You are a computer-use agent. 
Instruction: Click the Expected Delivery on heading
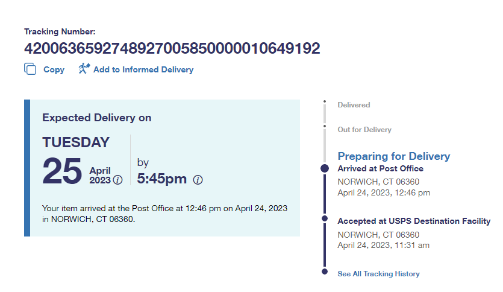point(96,118)
